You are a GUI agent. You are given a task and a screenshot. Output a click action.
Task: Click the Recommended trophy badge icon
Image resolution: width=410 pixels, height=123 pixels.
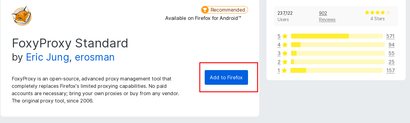[205, 10]
